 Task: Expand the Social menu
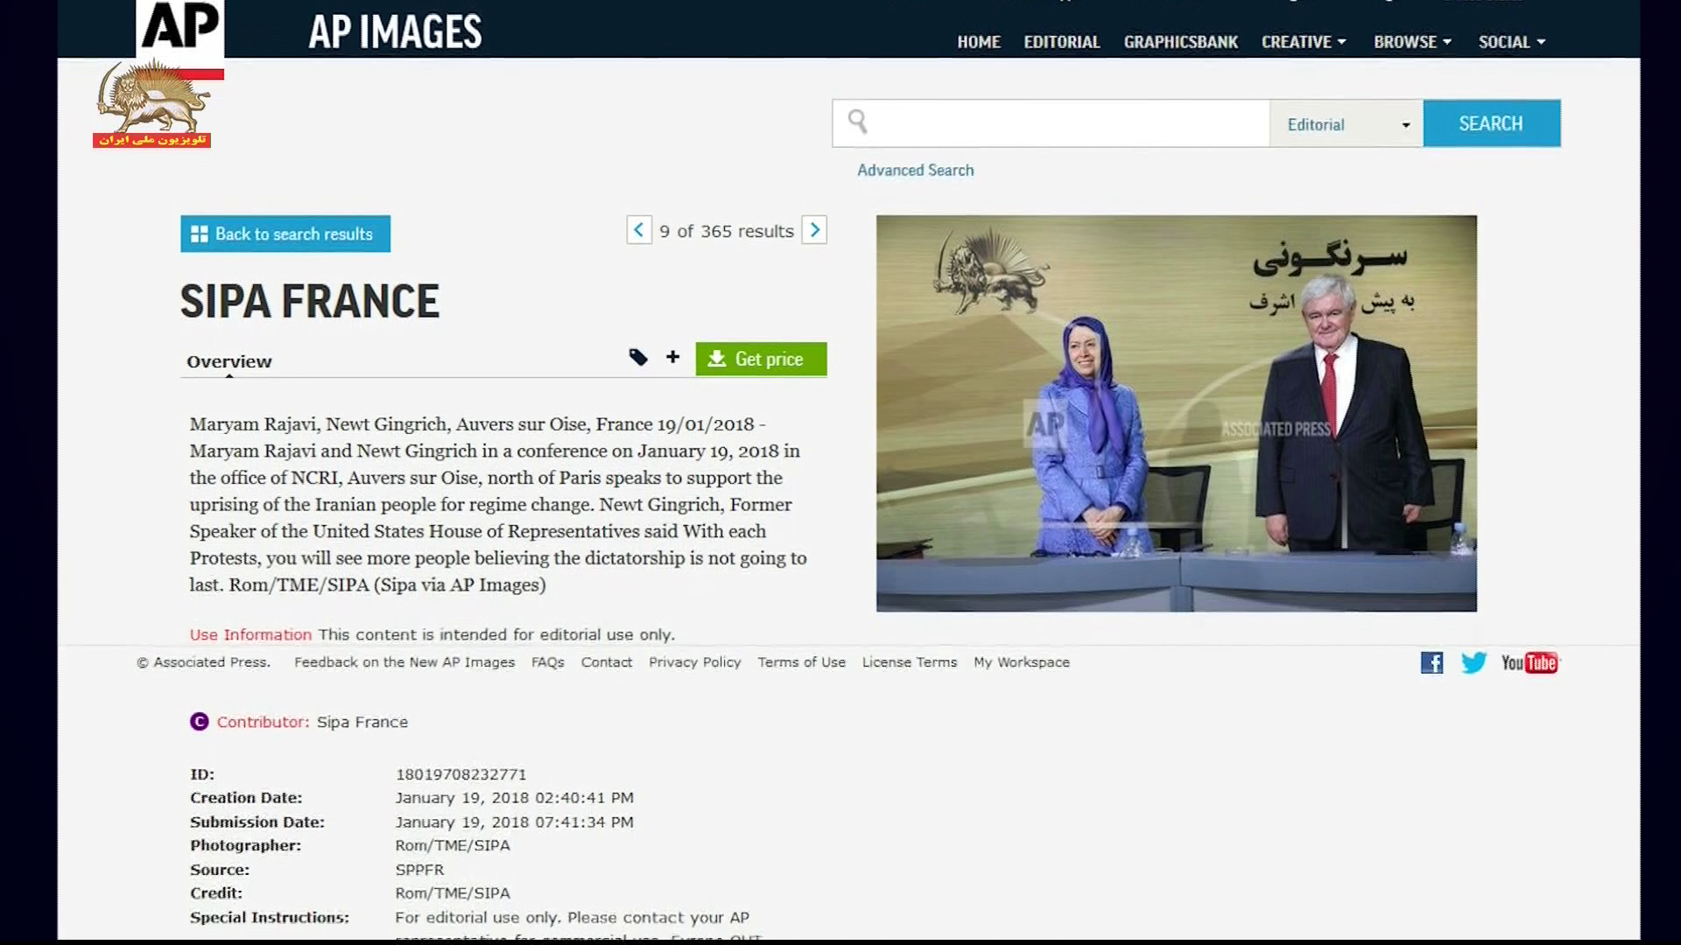(x=1512, y=42)
